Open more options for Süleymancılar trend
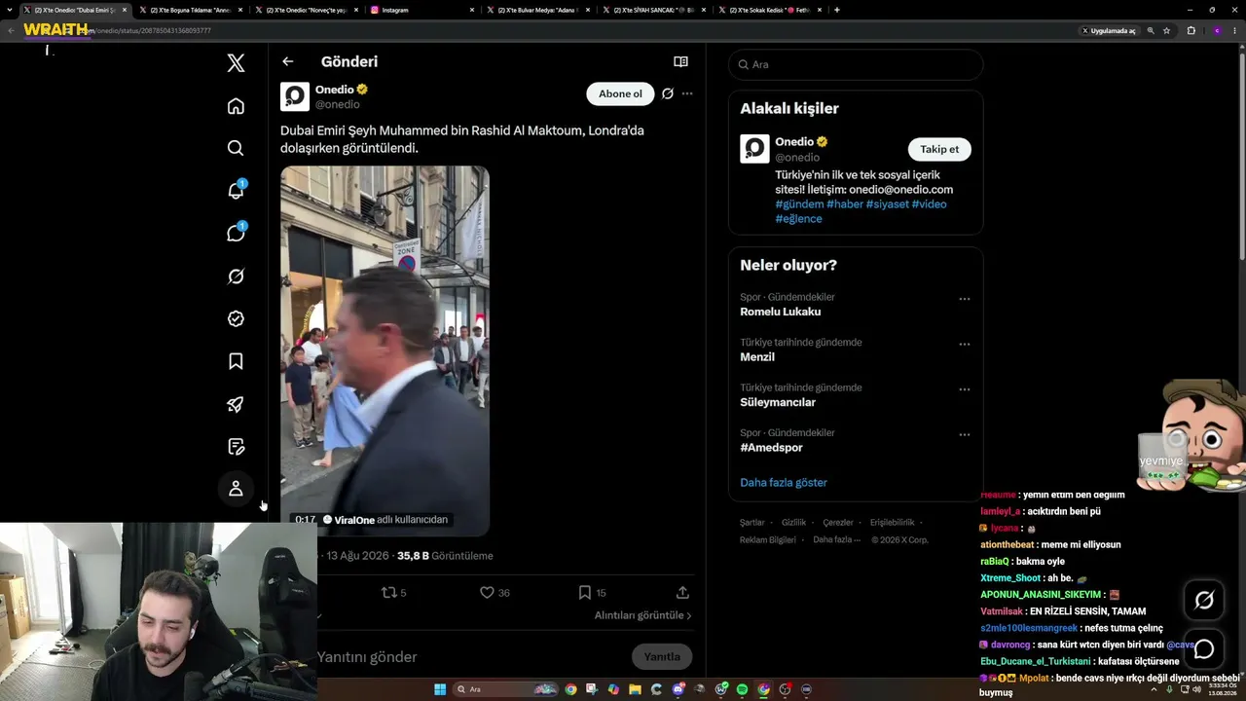1246x701 pixels. [965, 389]
